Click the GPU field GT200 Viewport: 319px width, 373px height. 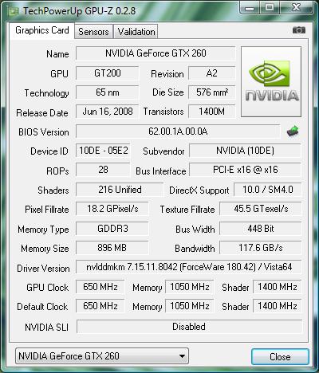coord(107,73)
